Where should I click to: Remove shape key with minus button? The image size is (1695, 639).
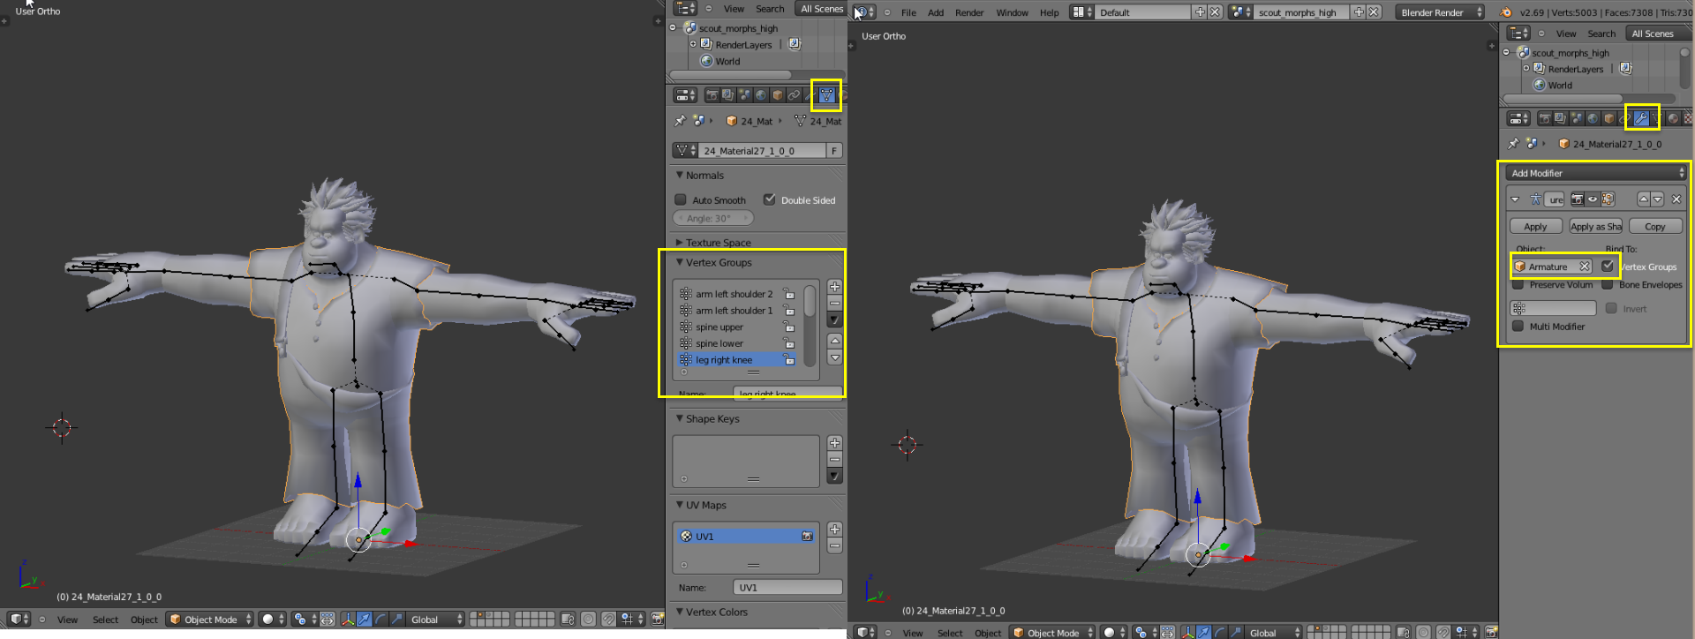[834, 460]
